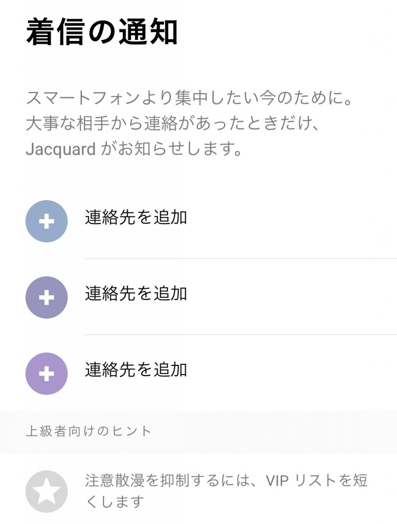Tap the lavender plus circle icon
Screen dimensions: 397x524
[x=47, y=374]
